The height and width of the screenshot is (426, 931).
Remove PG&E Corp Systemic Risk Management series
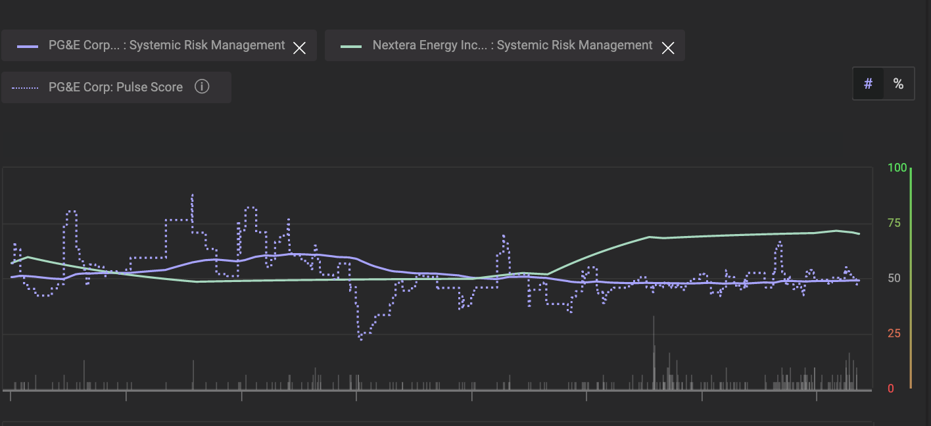(x=299, y=47)
